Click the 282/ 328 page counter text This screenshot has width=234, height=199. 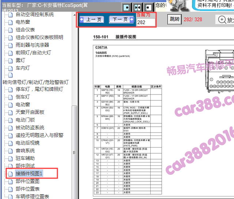(x=193, y=19)
